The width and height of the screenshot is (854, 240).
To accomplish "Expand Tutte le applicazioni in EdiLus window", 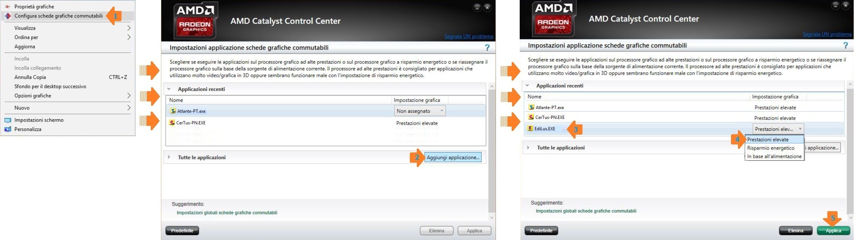I will tap(528, 147).
